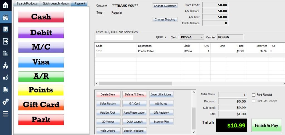Click the Change Customer button
This screenshot has height=135, width=285.
point(165,6)
